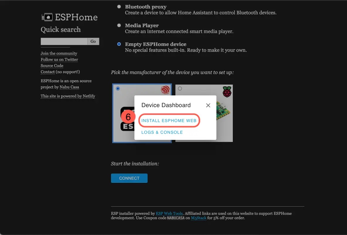Click the Empty ESPHome device label text
The width and height of the screenshot is (347, 235).
(x=155, y=44)
